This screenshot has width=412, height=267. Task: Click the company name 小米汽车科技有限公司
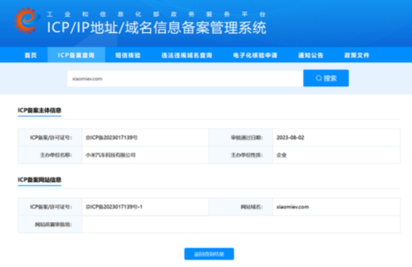tap(110, 155)
